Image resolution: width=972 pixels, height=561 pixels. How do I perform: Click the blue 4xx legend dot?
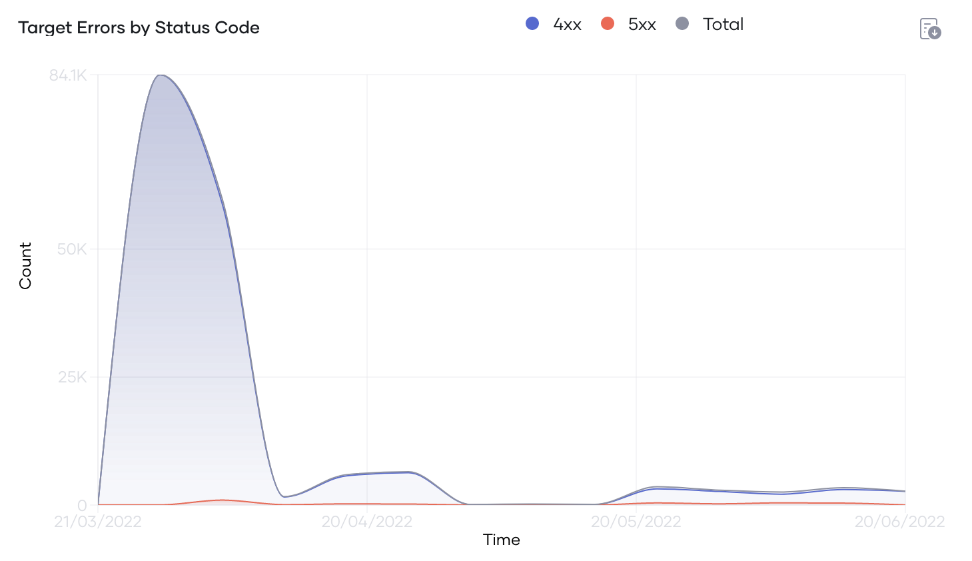pyautogui.click(x=532, y=24)
